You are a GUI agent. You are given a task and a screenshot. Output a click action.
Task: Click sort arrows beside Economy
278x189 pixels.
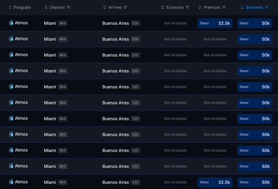[x=162, y=7]
